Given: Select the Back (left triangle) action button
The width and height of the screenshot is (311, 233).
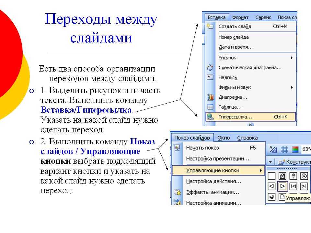Looking at the screenshot, I should click(x=271, y=186).
